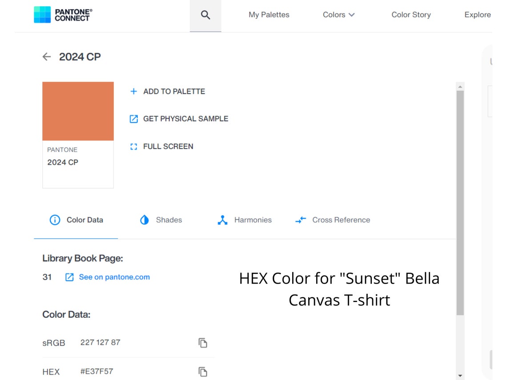
Task: Select the Shades droplet icon
Action: click(144, 220)
